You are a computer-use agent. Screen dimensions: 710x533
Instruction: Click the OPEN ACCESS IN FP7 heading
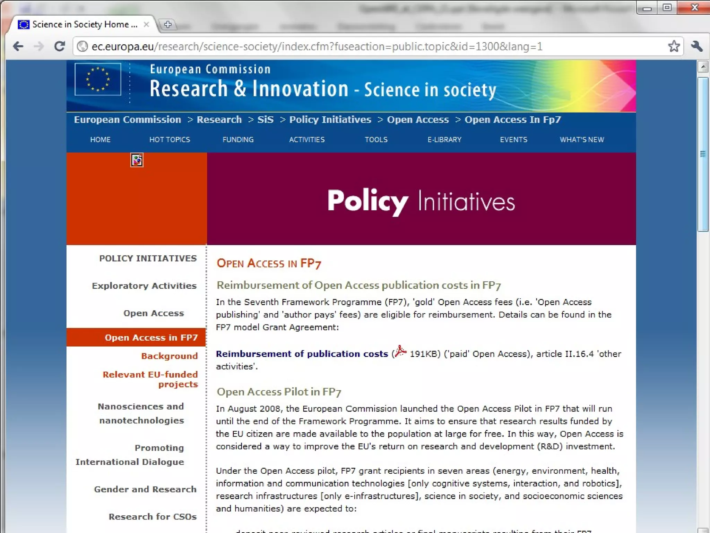pos(269,263)
